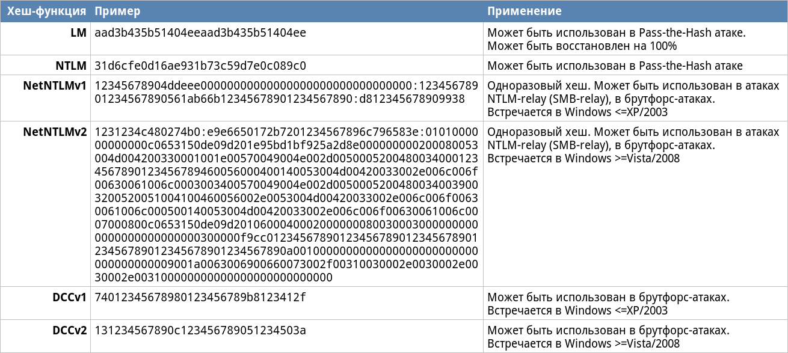Select the LM row label
The image size is (788, 353).
79,32
